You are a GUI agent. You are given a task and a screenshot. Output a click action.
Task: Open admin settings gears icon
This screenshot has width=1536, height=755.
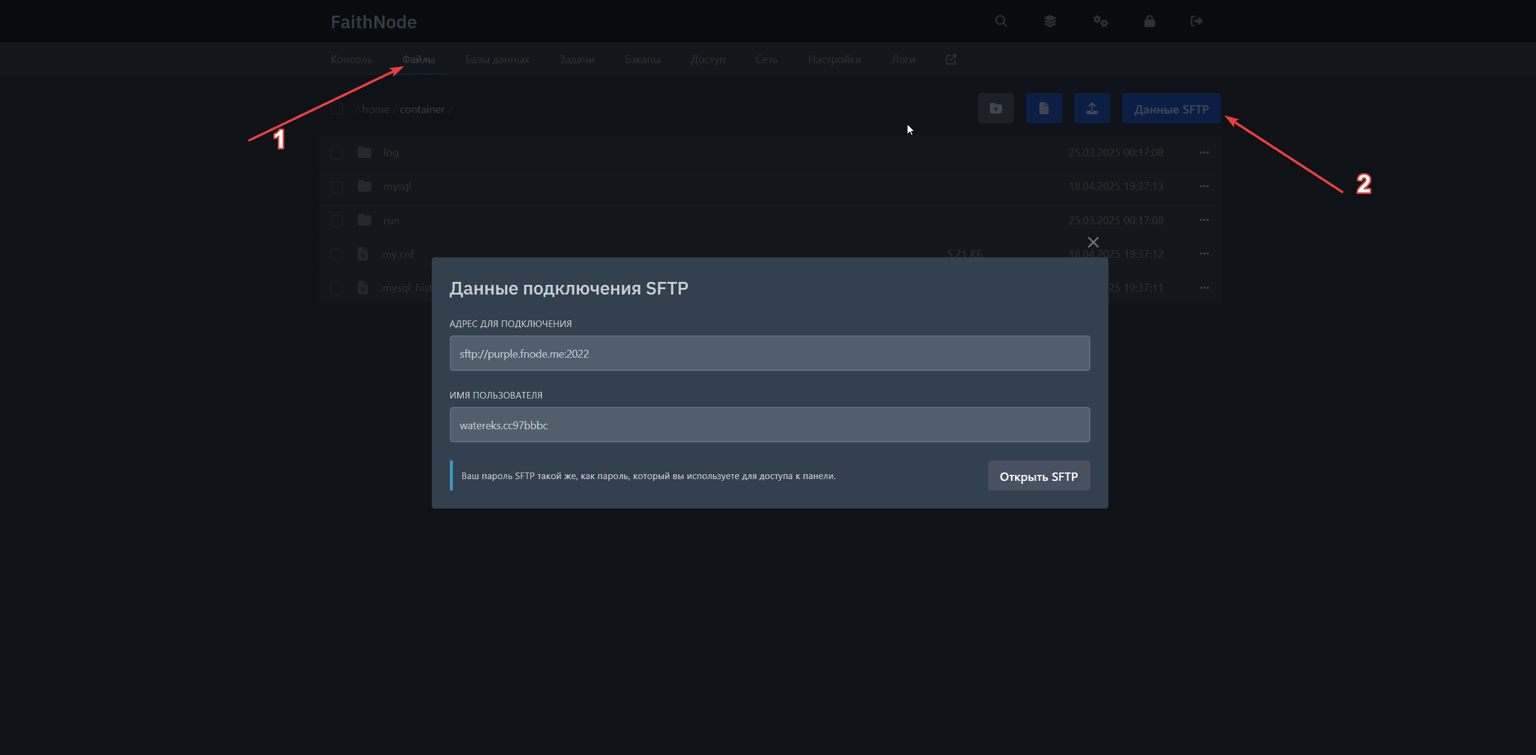1100,22
